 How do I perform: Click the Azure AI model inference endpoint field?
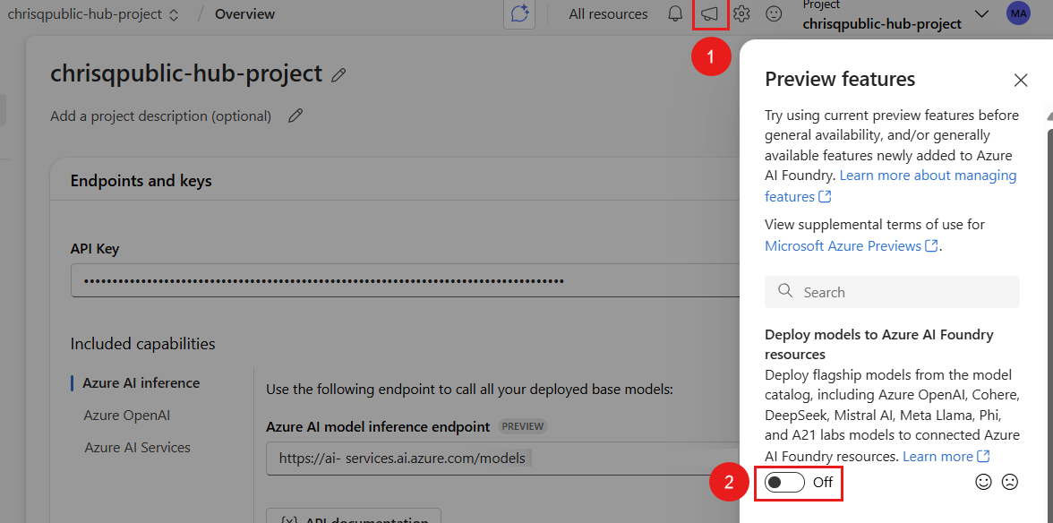[503, 459]
